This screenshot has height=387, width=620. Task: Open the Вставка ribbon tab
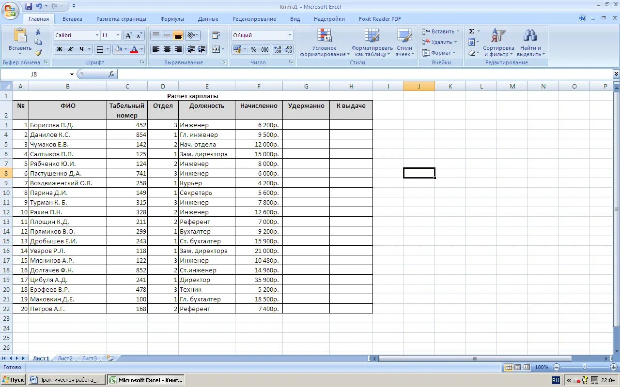[x=72, y=19]
